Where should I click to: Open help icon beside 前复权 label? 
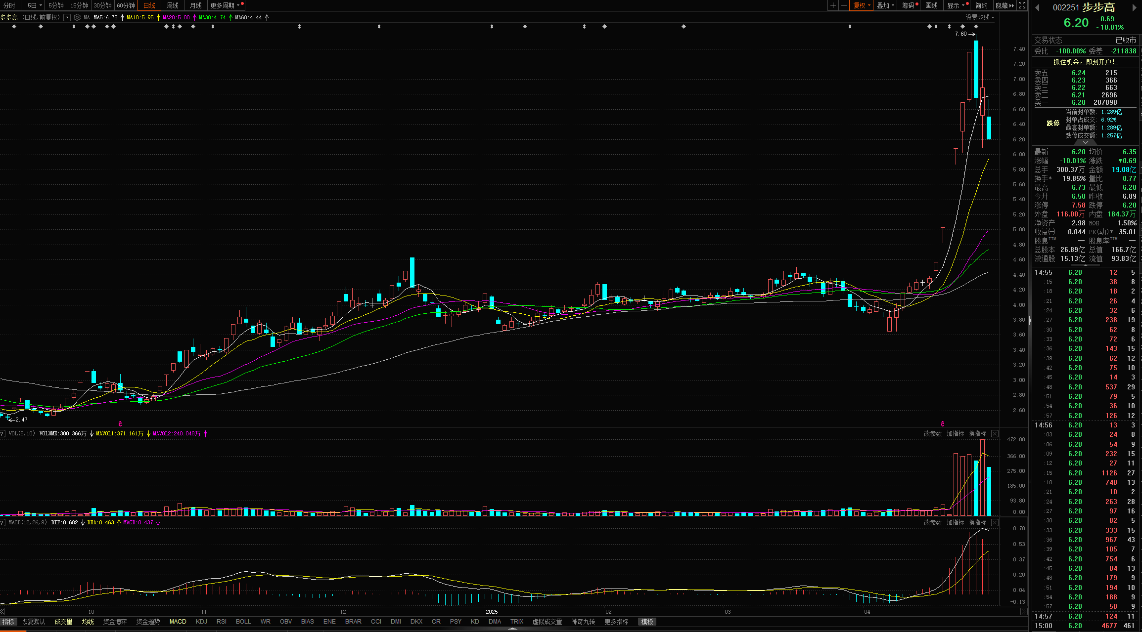coord(67,17)
